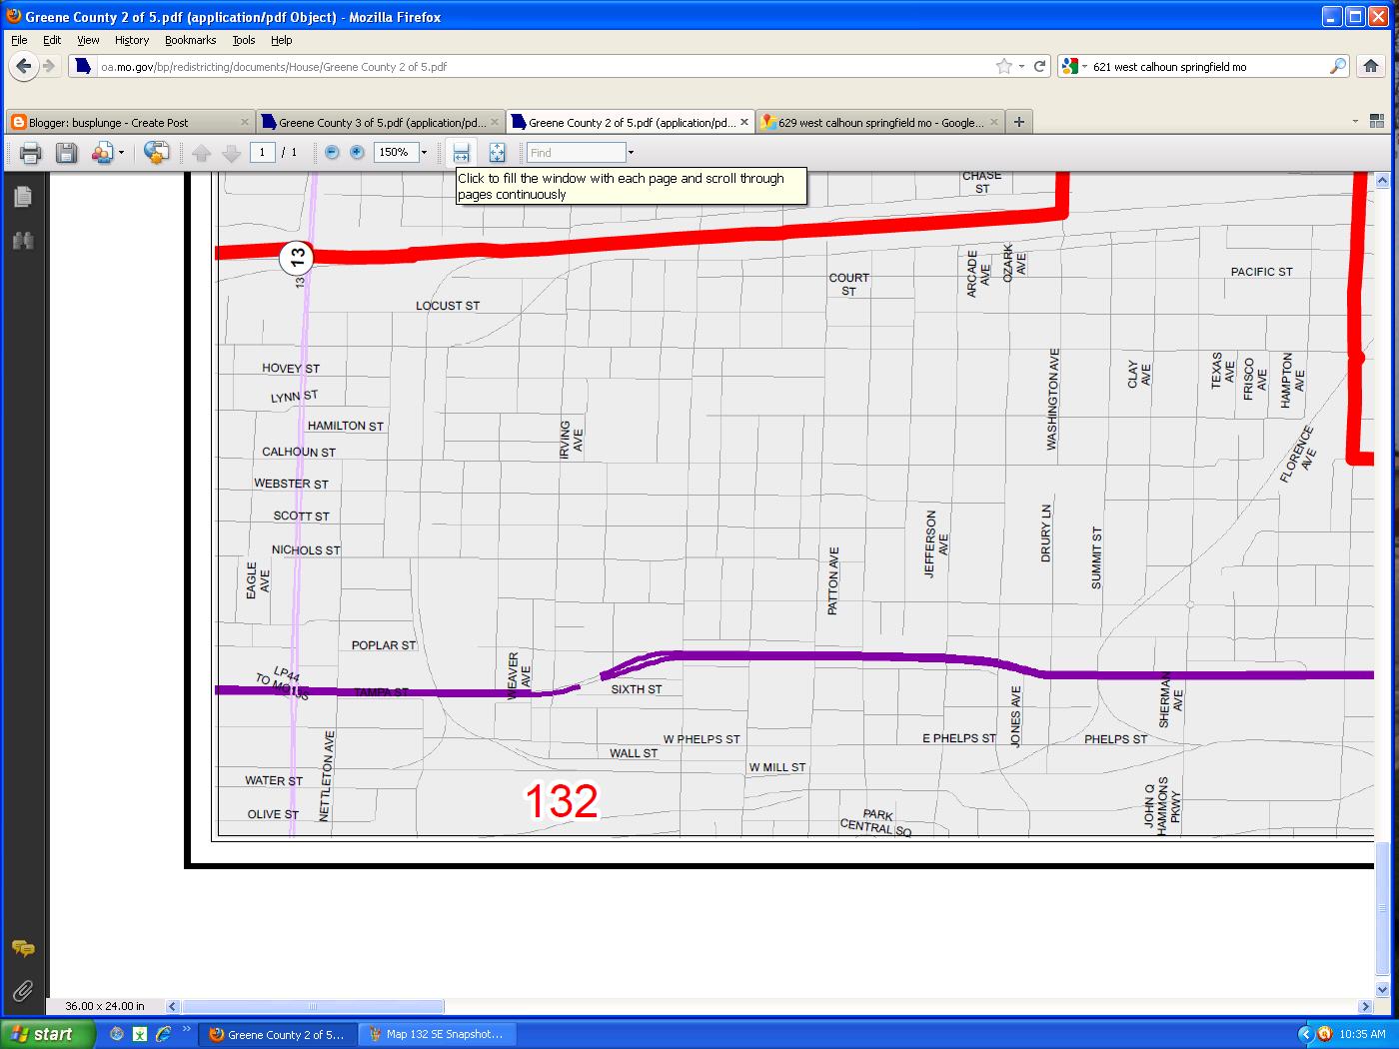The height and width of the screenshot is (1049, 1399).
Task: Launch Internet Explorer from quick launch
Action: (x=163, y=1034)
